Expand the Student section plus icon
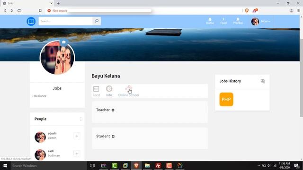Viewport: 303px width, 170px height. [113, 136]
